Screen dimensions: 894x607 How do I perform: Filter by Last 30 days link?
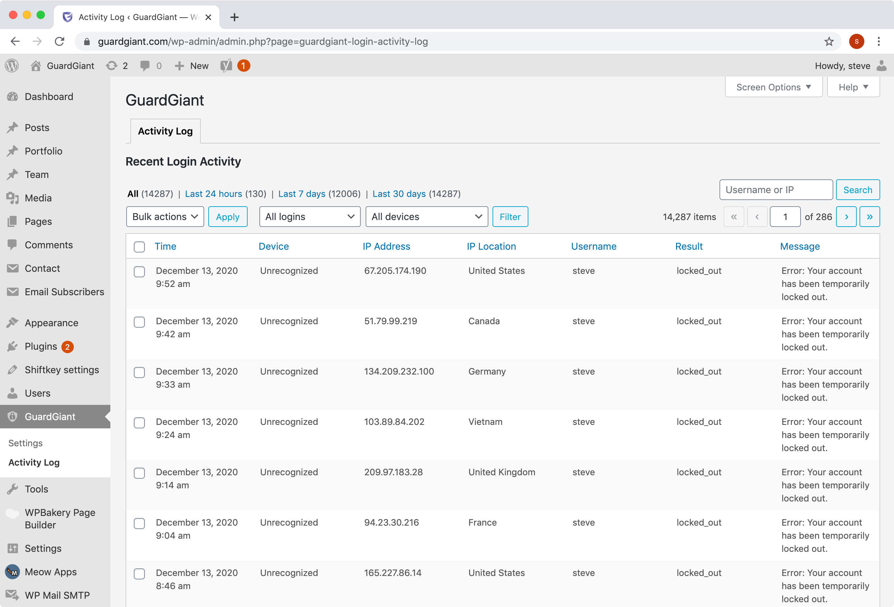point(399,194)
